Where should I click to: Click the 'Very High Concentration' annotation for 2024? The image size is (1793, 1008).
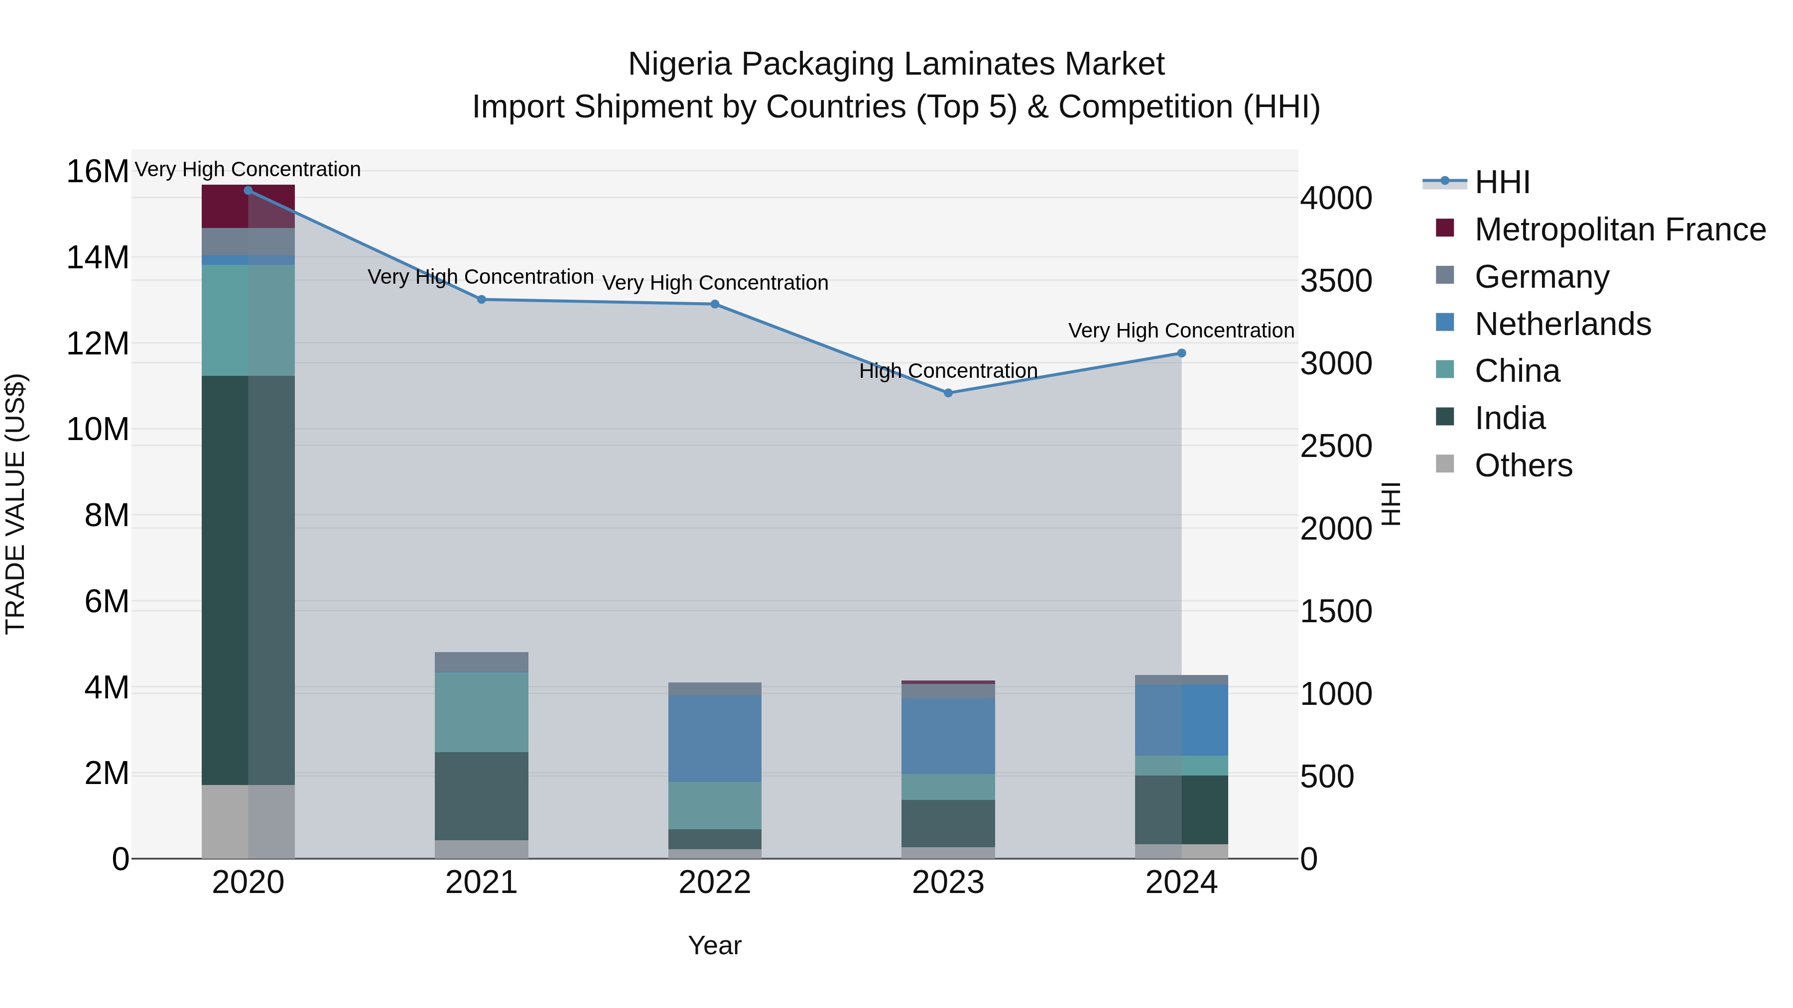(1181, 331)
